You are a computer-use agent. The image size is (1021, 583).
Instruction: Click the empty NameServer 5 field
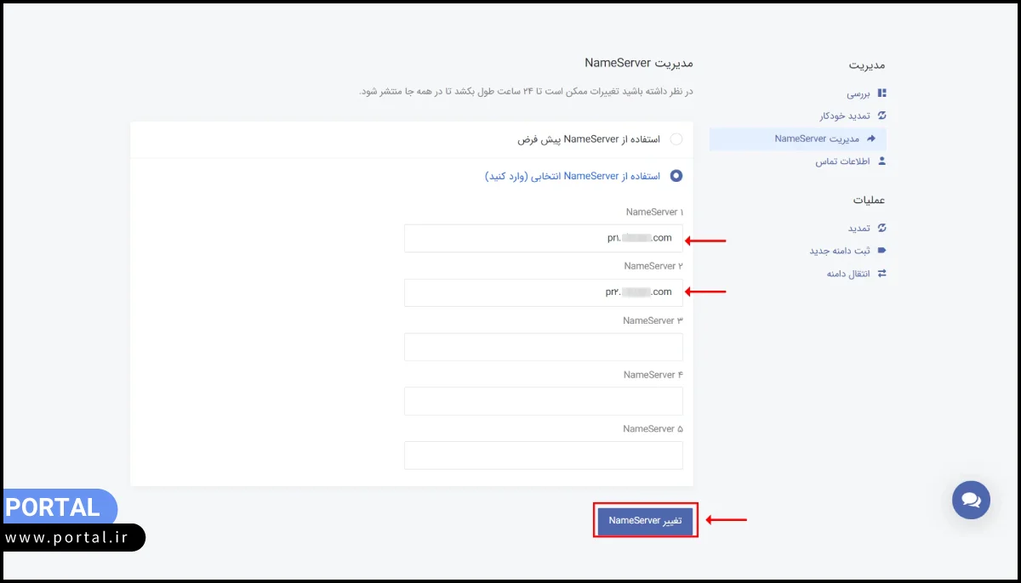544,455
